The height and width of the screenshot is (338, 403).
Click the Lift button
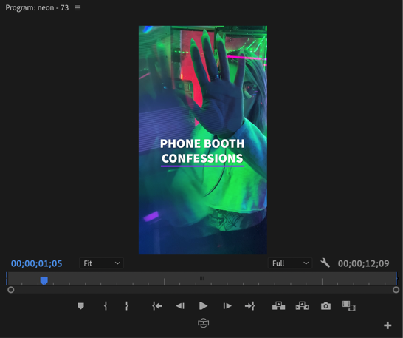pyautogui.click(x=278, y=306)
